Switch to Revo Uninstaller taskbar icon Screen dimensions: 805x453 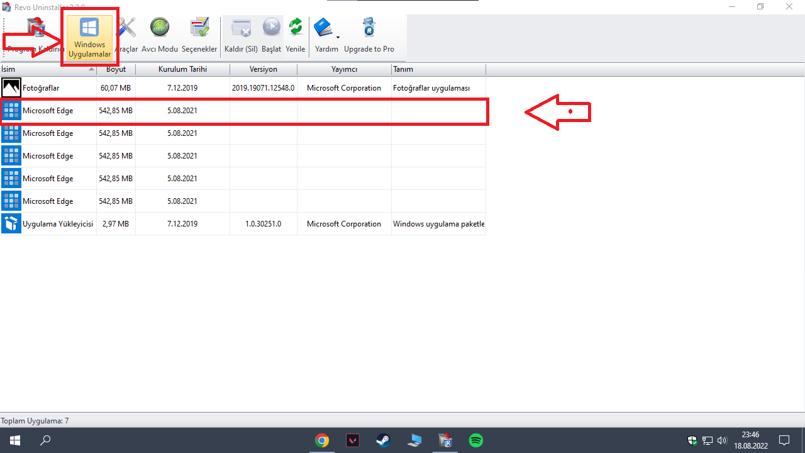(445, 440)
